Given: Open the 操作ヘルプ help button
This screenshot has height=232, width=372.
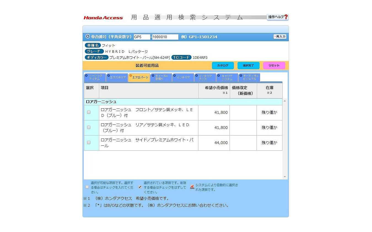Looking at the screenshot, I should (278, 17).
